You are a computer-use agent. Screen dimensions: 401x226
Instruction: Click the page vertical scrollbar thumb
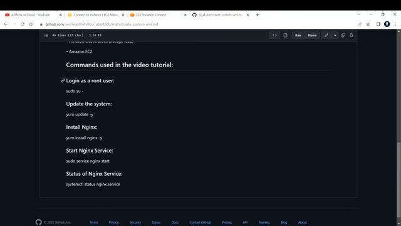[398, 181]
